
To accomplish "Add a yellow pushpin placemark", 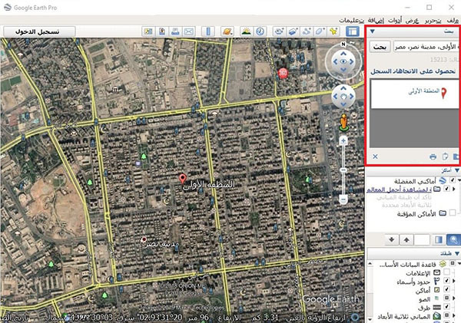I will pos(333,31).
